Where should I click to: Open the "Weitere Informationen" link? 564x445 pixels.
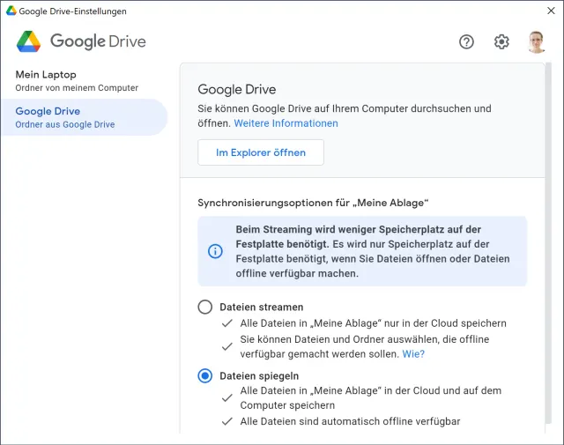tap(286, 123)
